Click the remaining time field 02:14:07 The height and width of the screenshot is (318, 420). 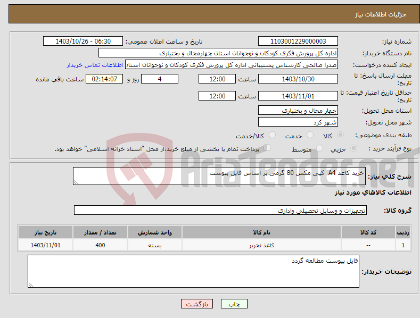[x=104, y=79]
